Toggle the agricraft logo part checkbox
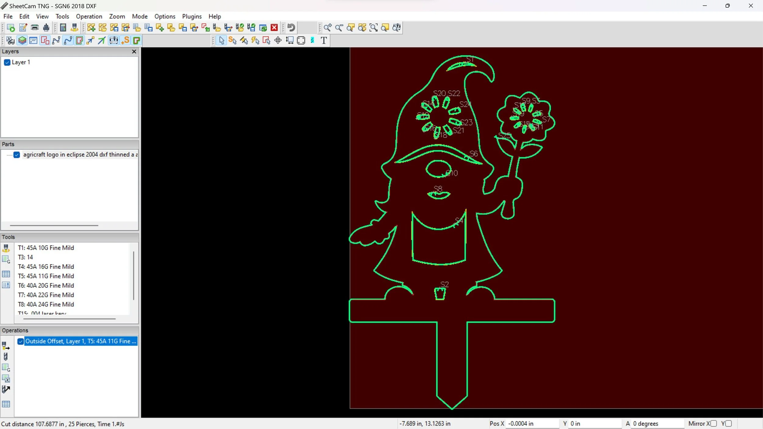This screenshot has width=763, height=429. tap(17, 155)
